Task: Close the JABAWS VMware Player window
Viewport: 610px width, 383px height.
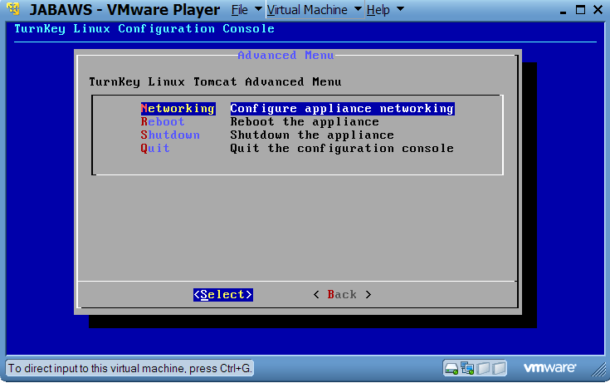Action: pyautogui.click(x=598, y=10)
